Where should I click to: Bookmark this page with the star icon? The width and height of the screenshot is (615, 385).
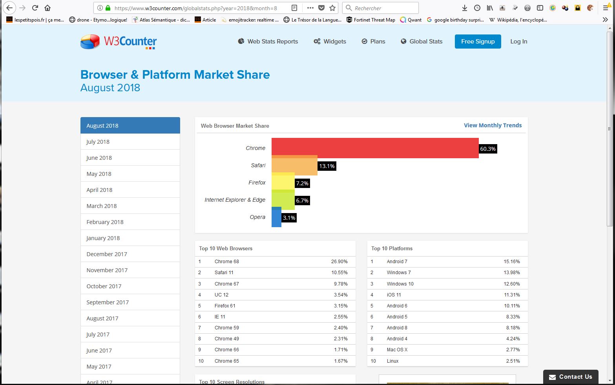(x=332, y=8)
